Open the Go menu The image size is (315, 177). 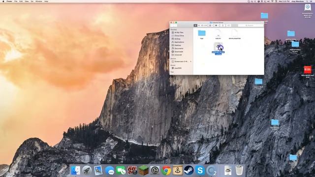[32, 1]
